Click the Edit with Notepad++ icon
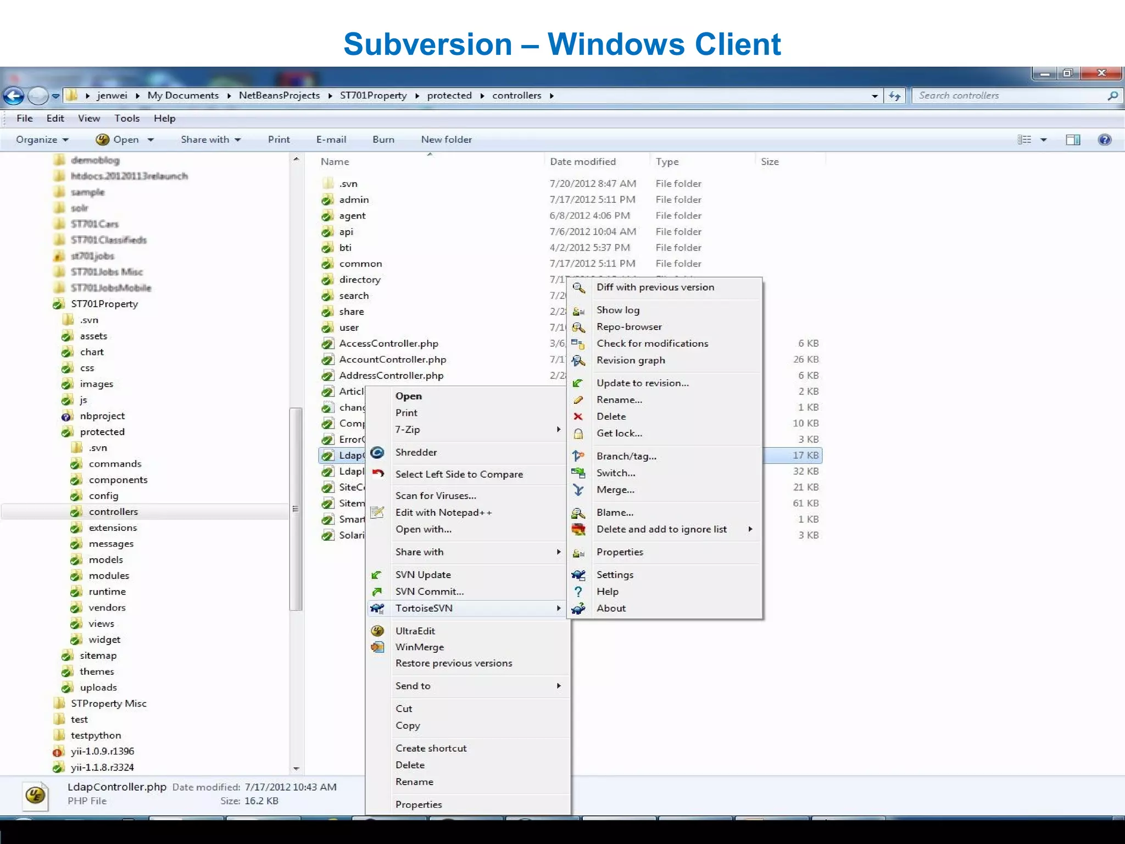 point(377,513)
